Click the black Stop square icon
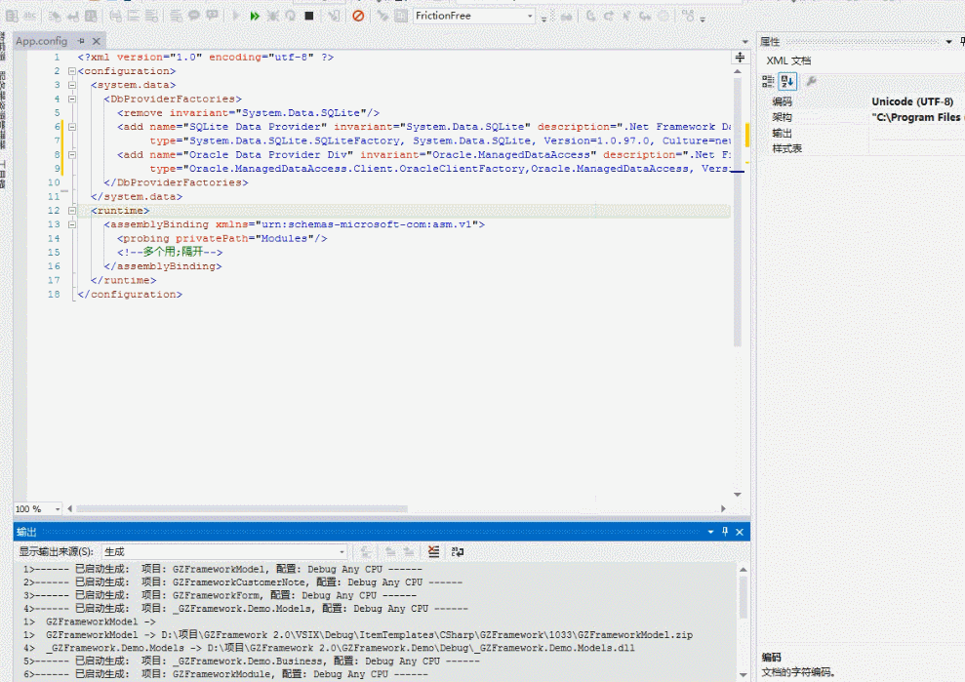Screen dimensions: 965x682 309,16
